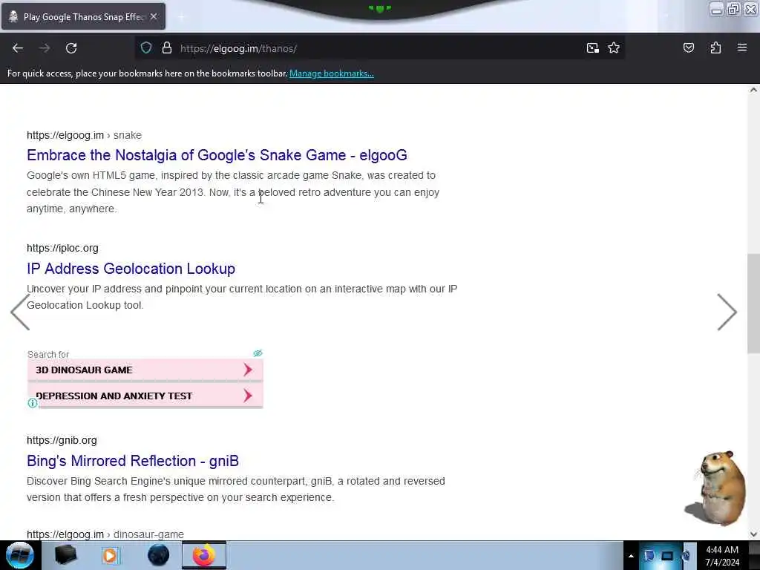Show hidden system tray icons
This screenshot has height=570, width=760.
coord(631,556)
